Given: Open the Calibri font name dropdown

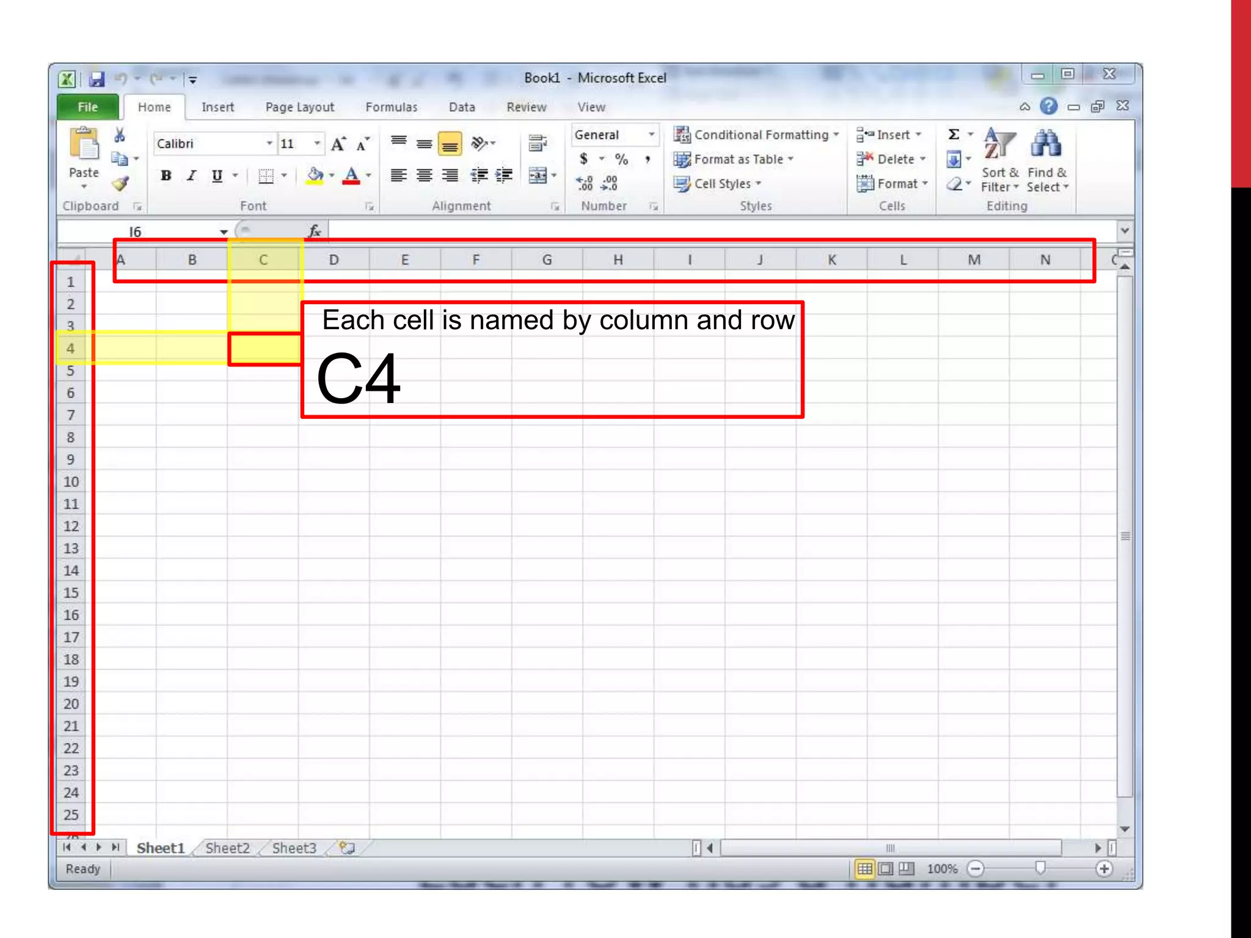Looking at the screenshot, I should click(x=269, y=144).
